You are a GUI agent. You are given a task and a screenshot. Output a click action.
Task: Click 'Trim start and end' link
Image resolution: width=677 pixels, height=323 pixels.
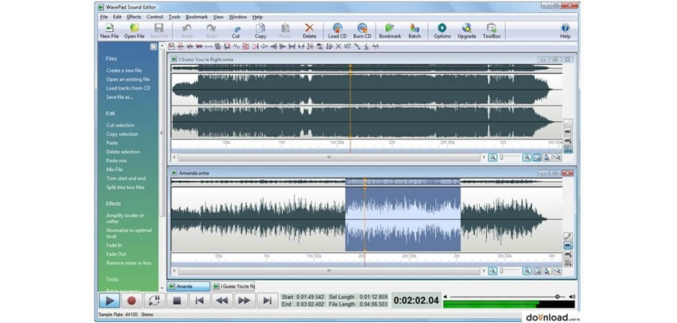(126, 178)
